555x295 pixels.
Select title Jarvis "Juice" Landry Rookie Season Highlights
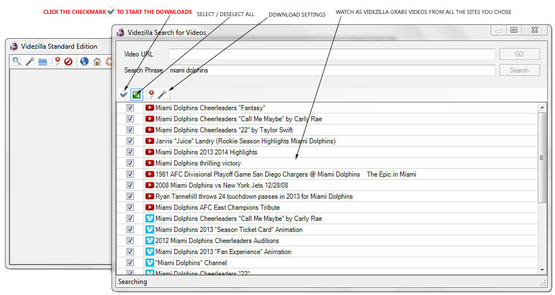(245, 141)
